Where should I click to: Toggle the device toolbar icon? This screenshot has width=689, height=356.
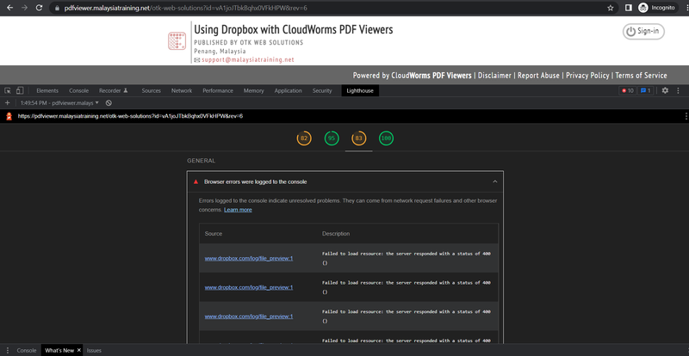coord(20,90)
